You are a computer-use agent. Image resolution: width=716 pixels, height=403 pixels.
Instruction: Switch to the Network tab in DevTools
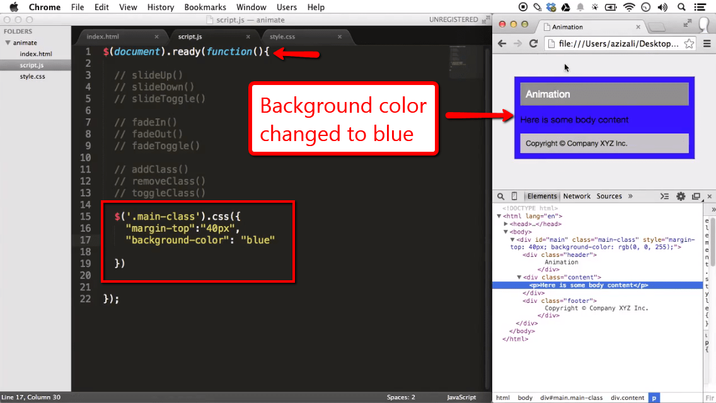[576, 196]
